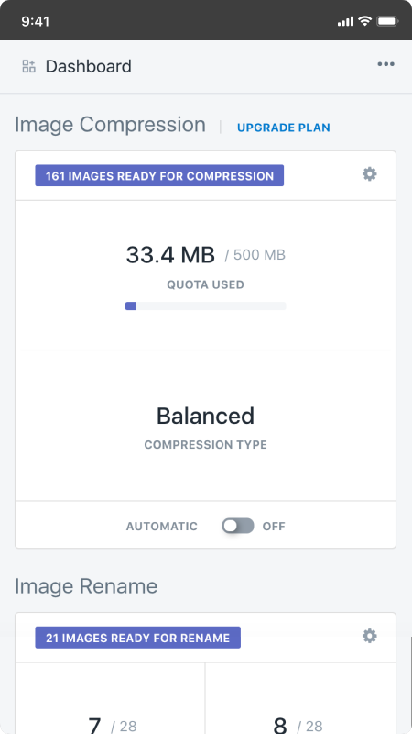The width and height of the screenshot is (412, 734).
Task: Click the Balanced compression type value
Action: point(205,416)
